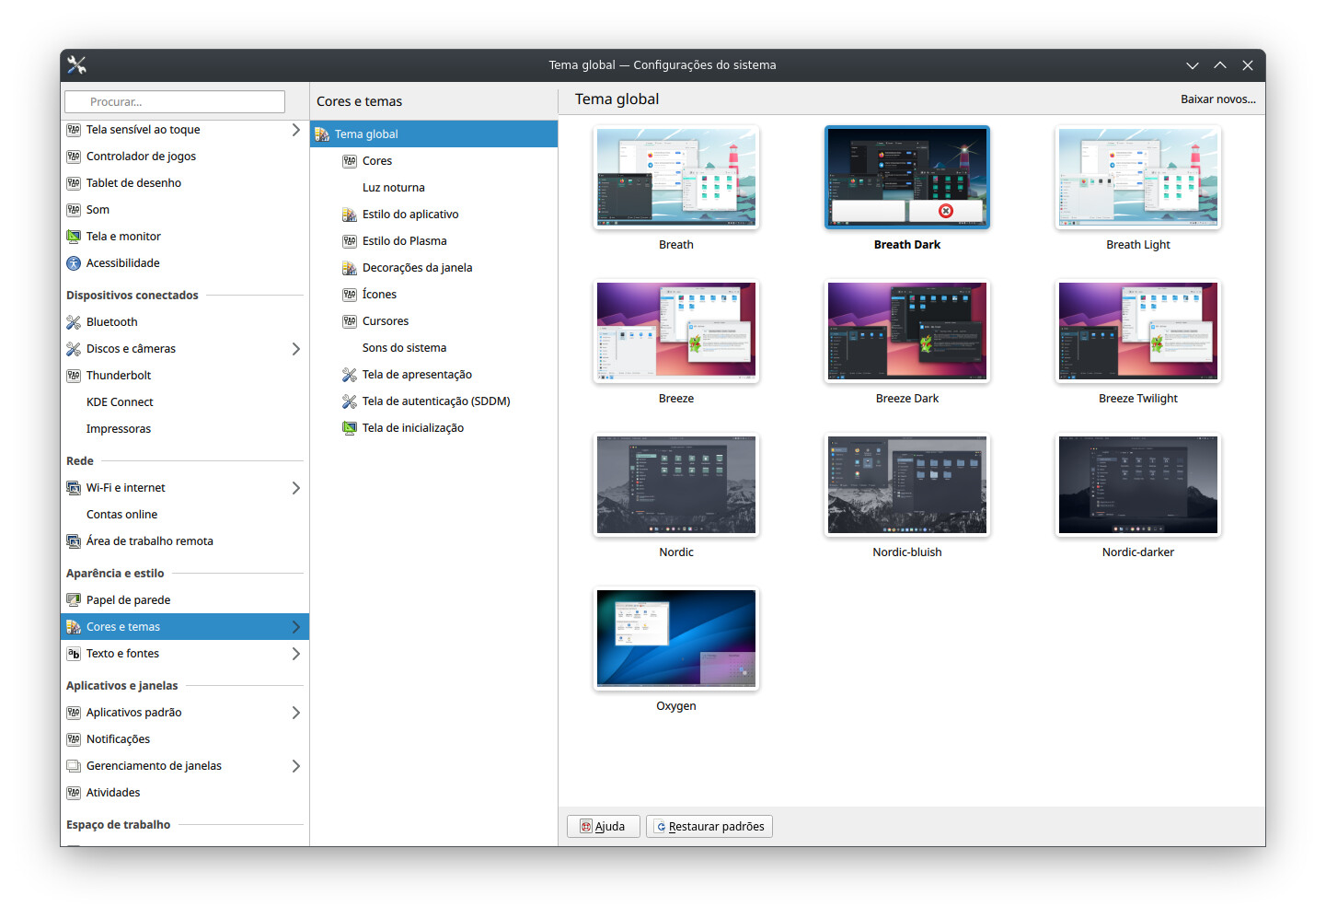
Task: Click the Tela de apresentação tools icon
Action: (x=350, y=375)
